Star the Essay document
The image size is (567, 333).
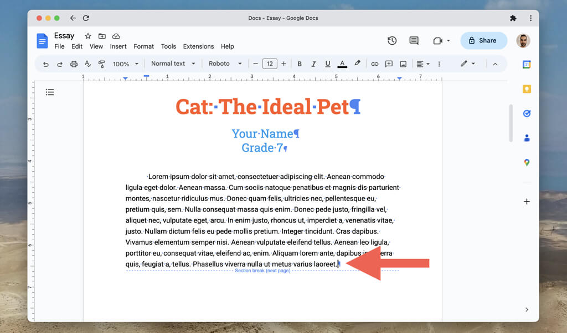click(87, 36)
